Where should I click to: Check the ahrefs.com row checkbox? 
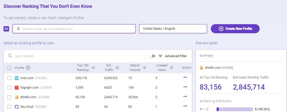(x=9, y=97)
